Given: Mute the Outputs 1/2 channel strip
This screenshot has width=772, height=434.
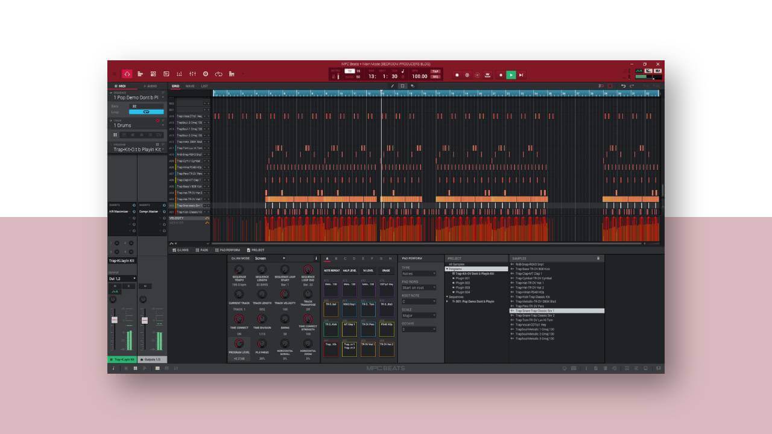Looking at the screenshot, I should tap(145, 286).
